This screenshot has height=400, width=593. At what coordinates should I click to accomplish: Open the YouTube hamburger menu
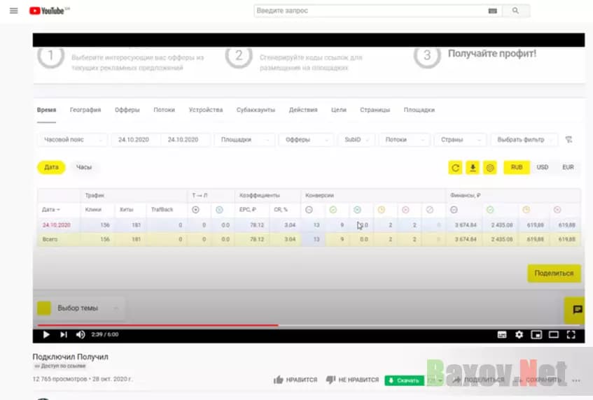[x=13, y=10]
